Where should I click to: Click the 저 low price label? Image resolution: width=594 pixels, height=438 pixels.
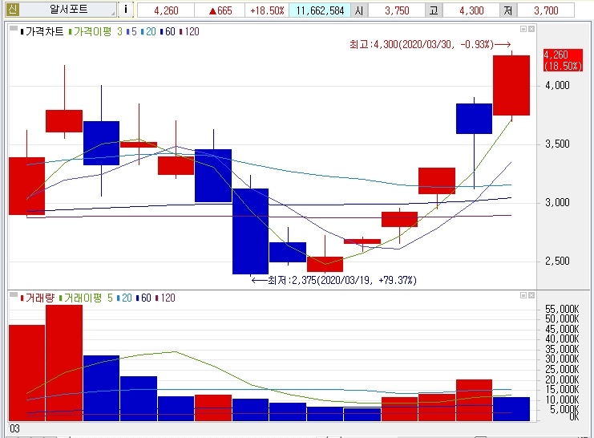pyautogui.click(x=508, y=10)
